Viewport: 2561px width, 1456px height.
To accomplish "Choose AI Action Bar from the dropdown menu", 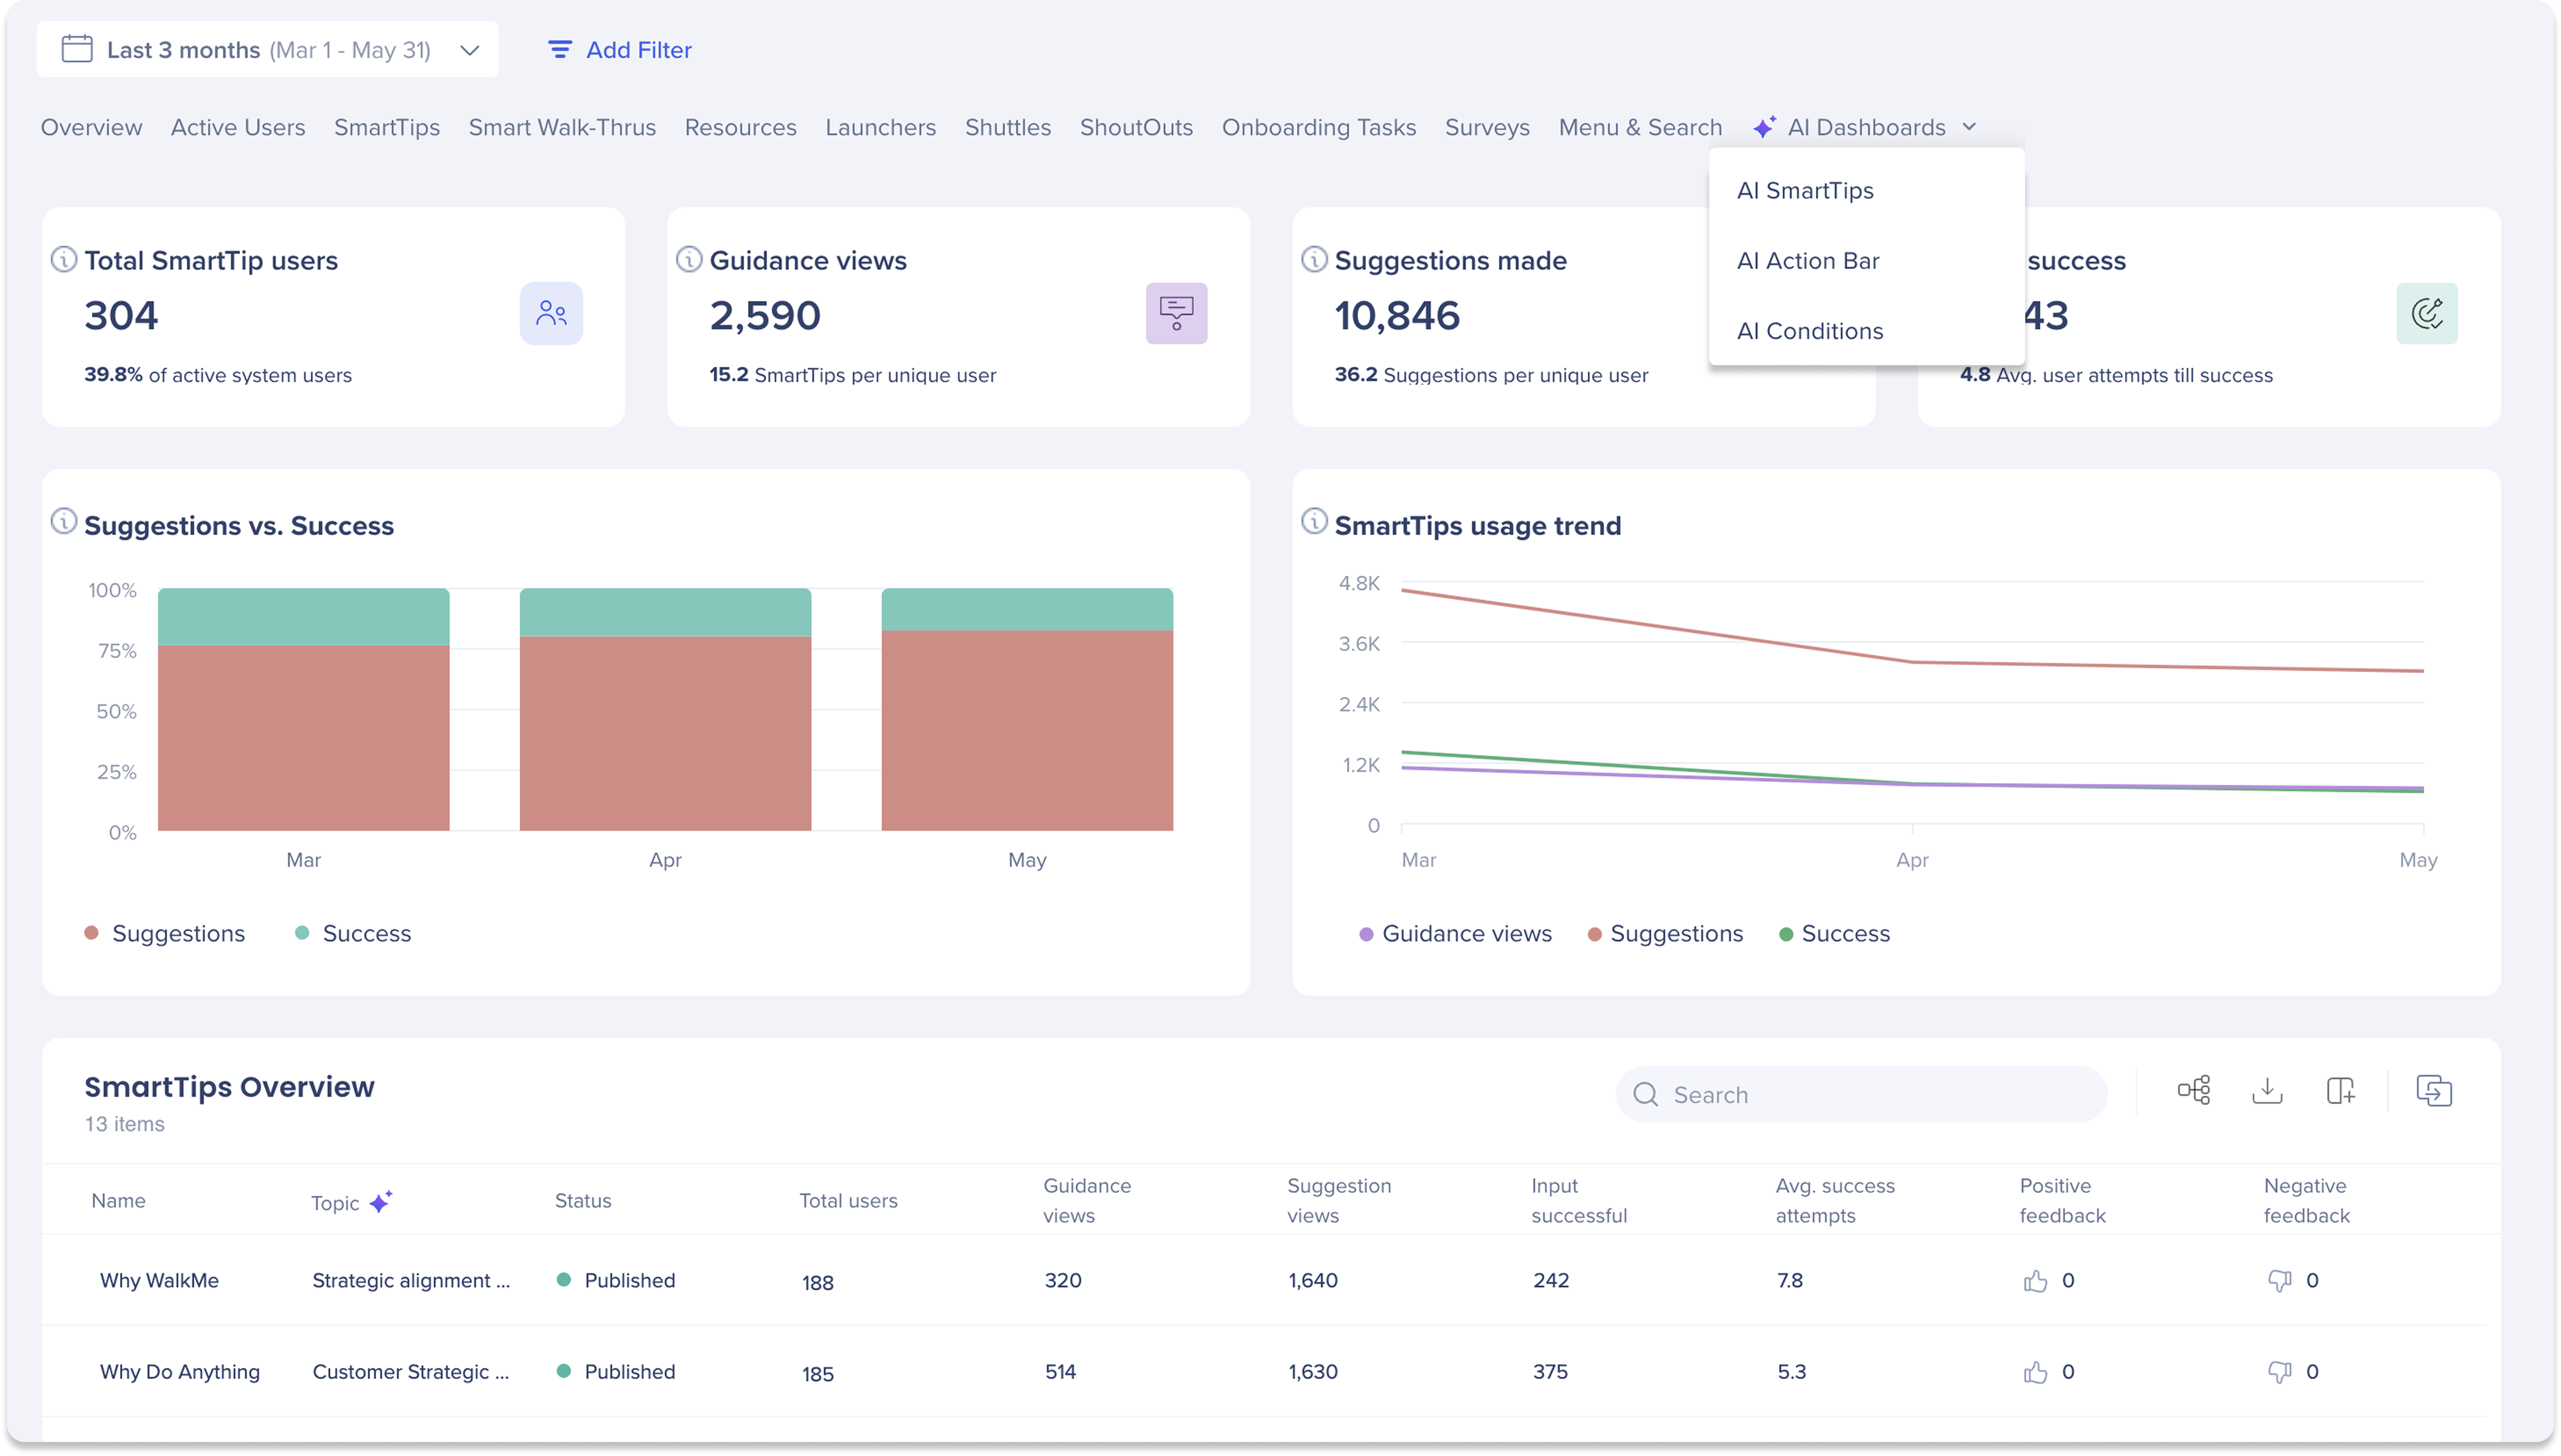I will click(x=1808, y=260).
